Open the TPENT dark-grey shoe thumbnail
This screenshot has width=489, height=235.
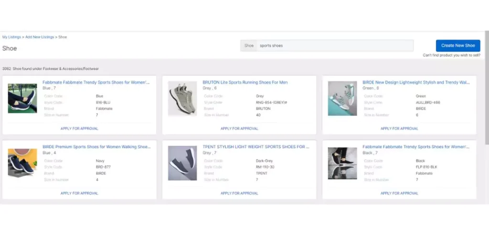[x=182, y=163]
